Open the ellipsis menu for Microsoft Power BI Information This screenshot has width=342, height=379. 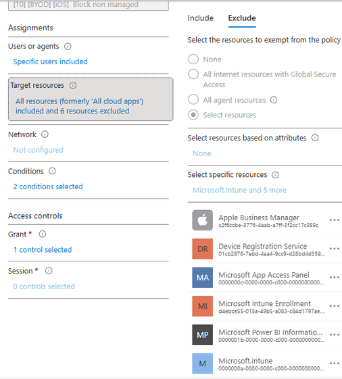[x=335, y=334]
